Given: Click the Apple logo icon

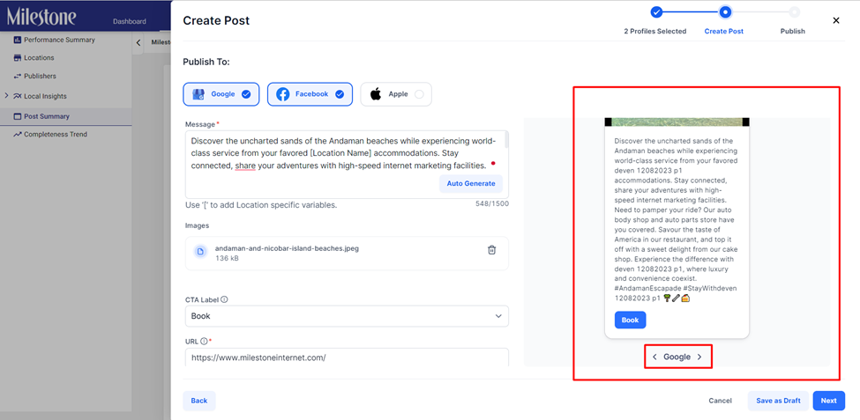Looking at the screenshot, I should click(376, 94).
